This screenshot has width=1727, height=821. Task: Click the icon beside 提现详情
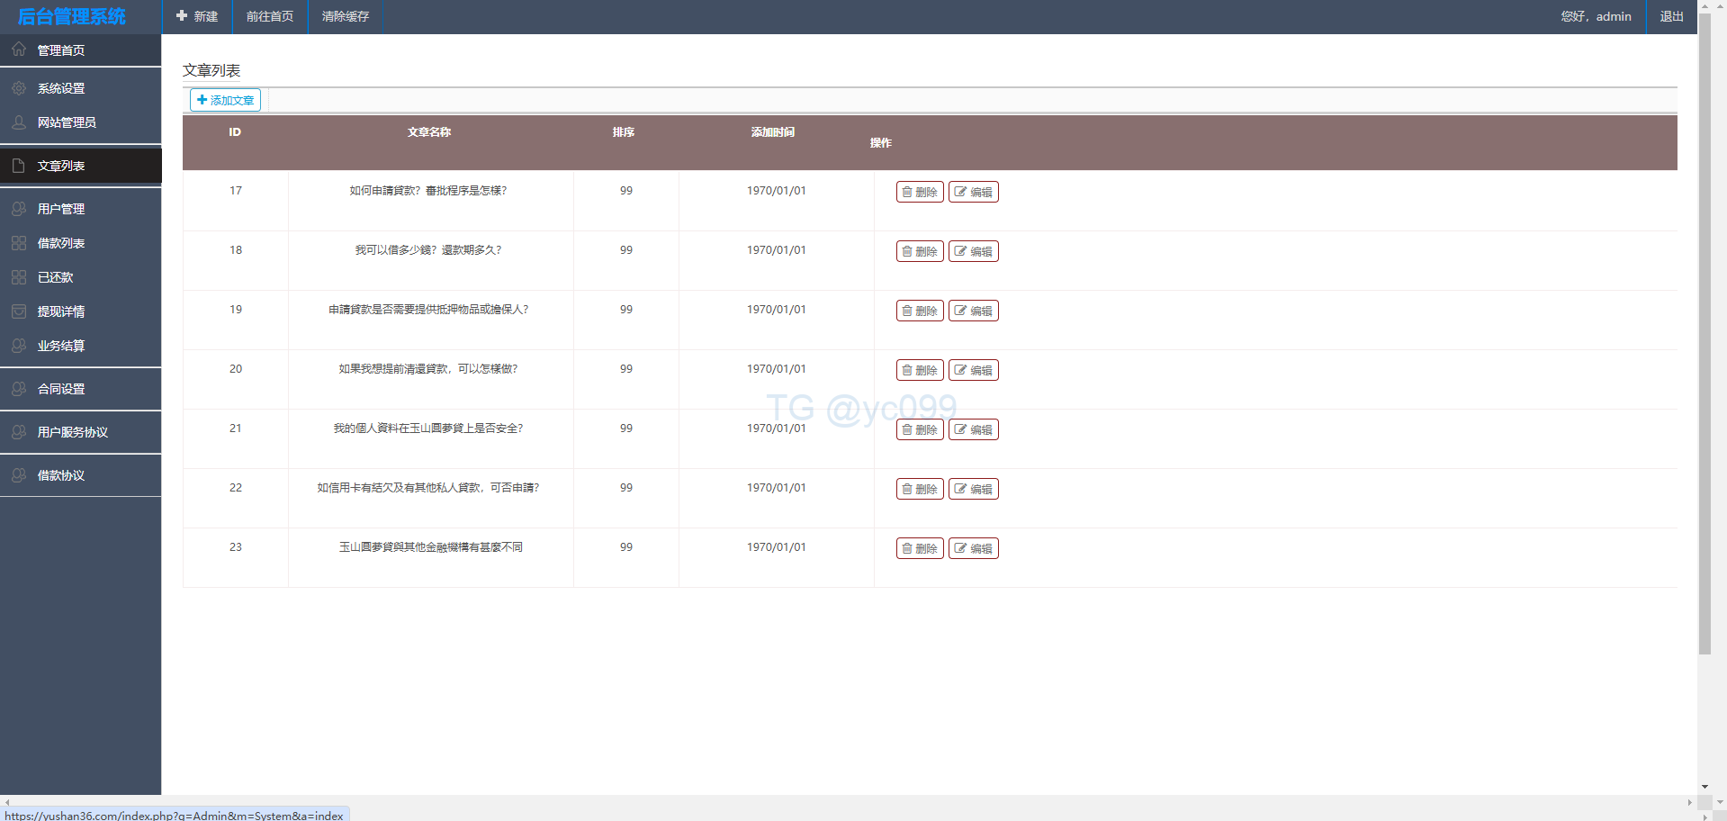point(19,311)
